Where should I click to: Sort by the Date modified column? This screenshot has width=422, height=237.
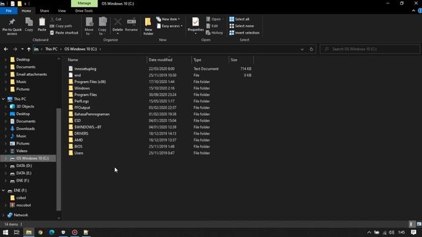coord(169,60)
